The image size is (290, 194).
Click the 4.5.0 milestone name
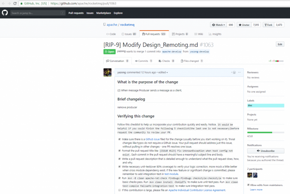coord(250,136)
